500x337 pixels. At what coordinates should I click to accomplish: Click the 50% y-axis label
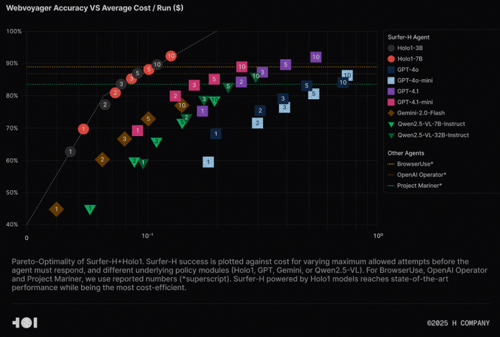click(12, 193)
